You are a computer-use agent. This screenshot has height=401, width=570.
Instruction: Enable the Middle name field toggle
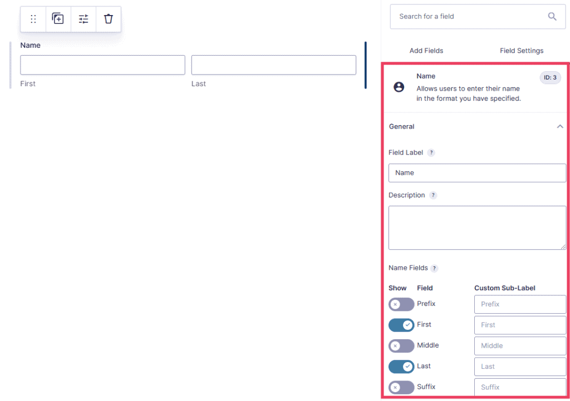(401, 346)
